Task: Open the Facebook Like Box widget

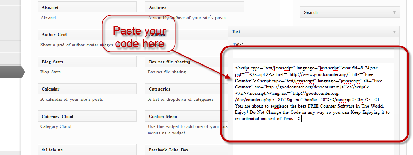Action: tap(186, 150)
